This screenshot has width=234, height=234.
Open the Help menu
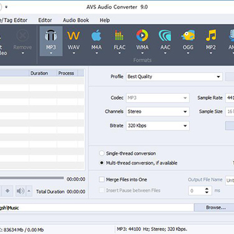tap(105, 20)
